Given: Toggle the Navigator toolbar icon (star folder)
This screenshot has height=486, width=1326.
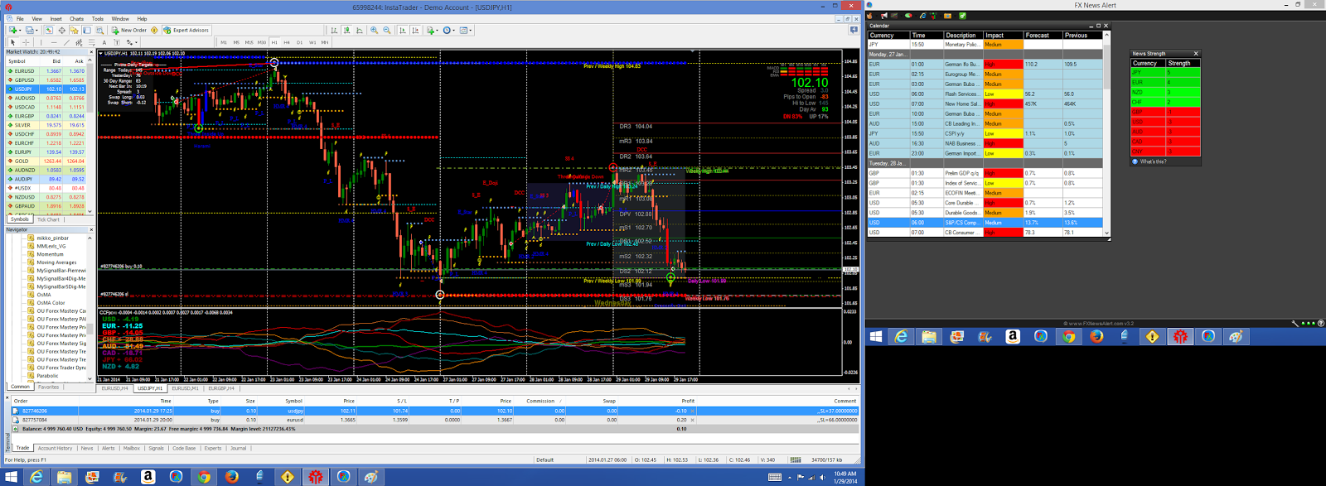Looking at the screenshot, I should coord(75,30).
